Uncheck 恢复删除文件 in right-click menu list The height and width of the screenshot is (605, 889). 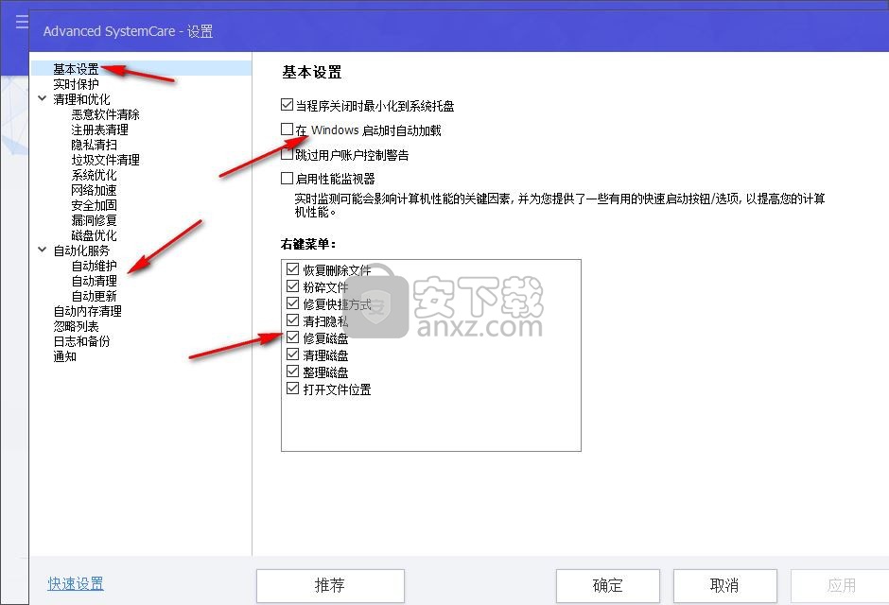point(292,270)
